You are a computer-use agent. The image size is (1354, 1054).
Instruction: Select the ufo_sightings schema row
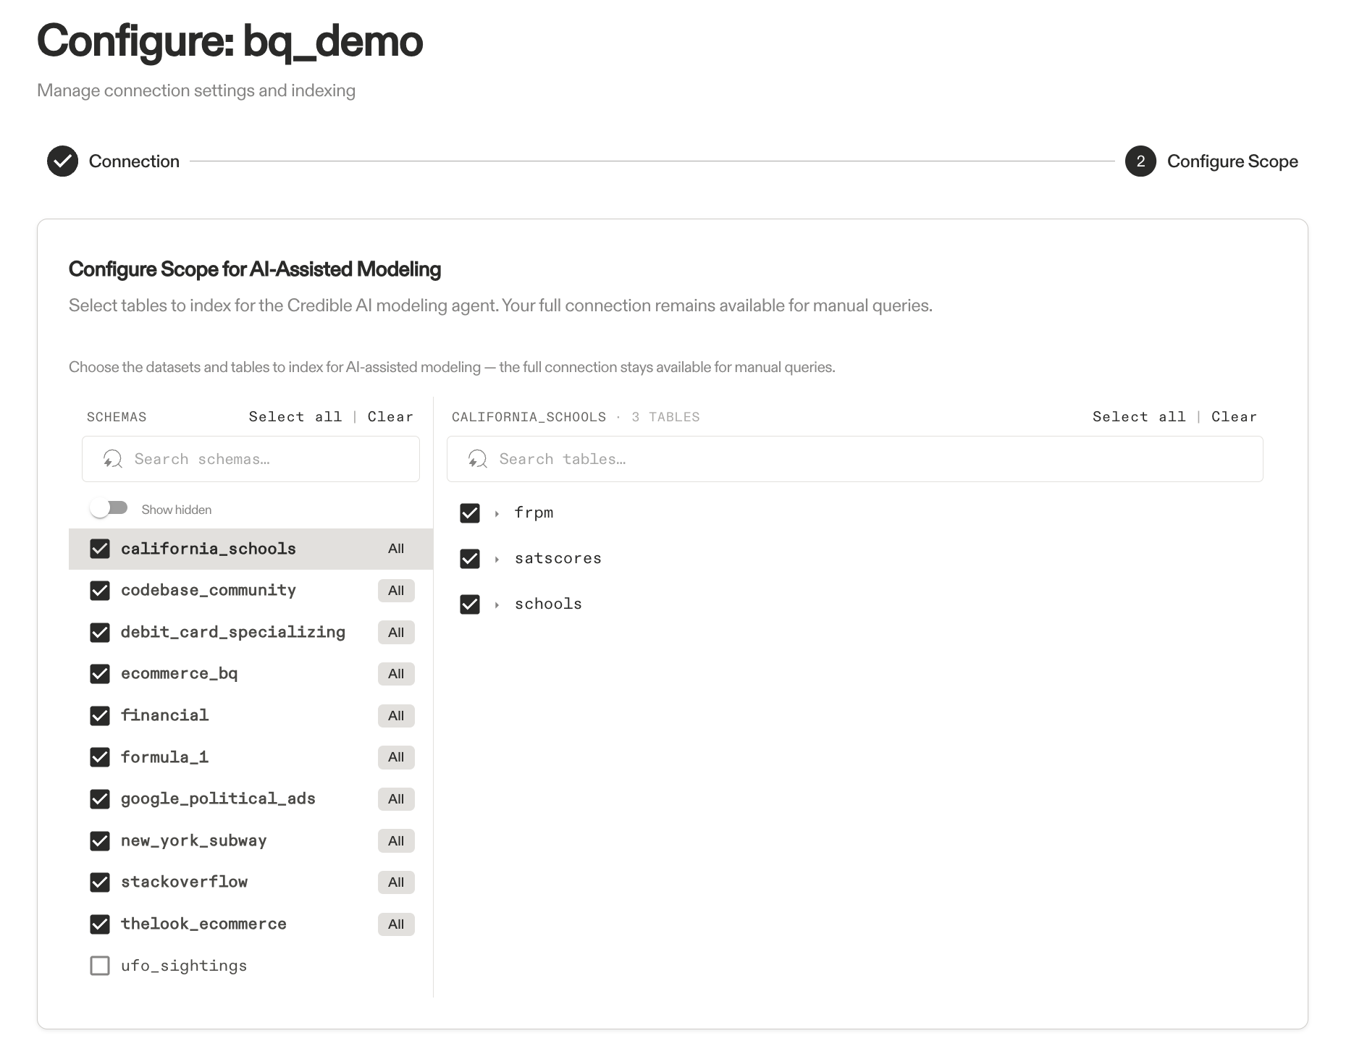pos(251,966)
